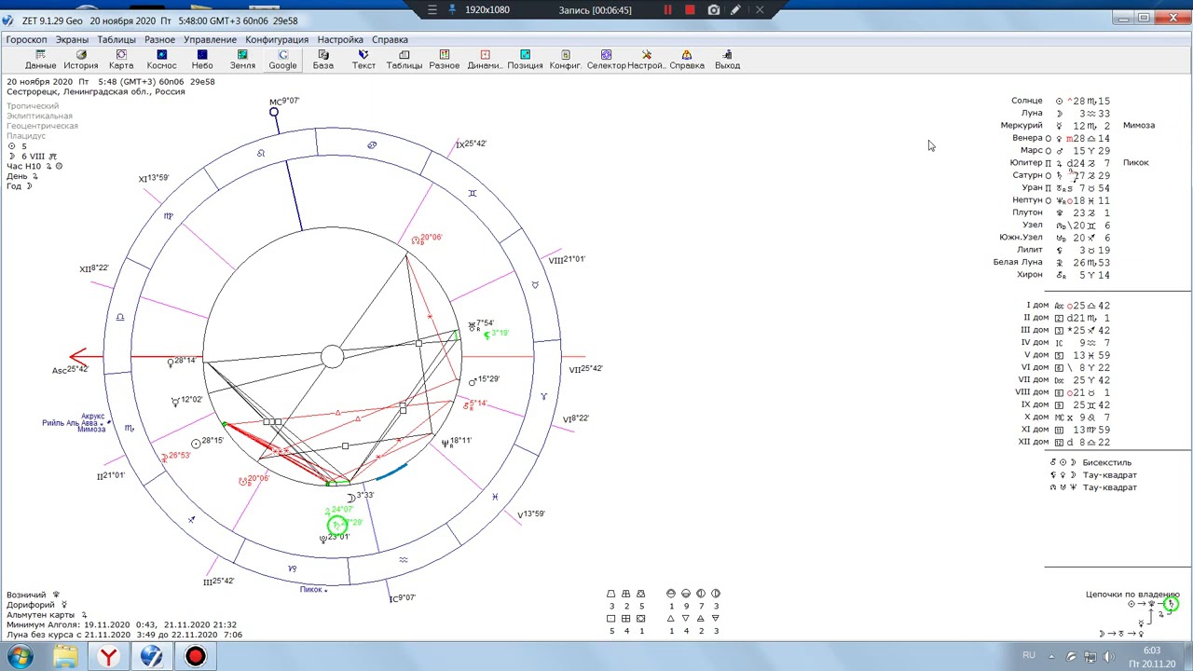1193x671 pixels.
Task: Click the RU language indicator
Action: point(1029,655)
